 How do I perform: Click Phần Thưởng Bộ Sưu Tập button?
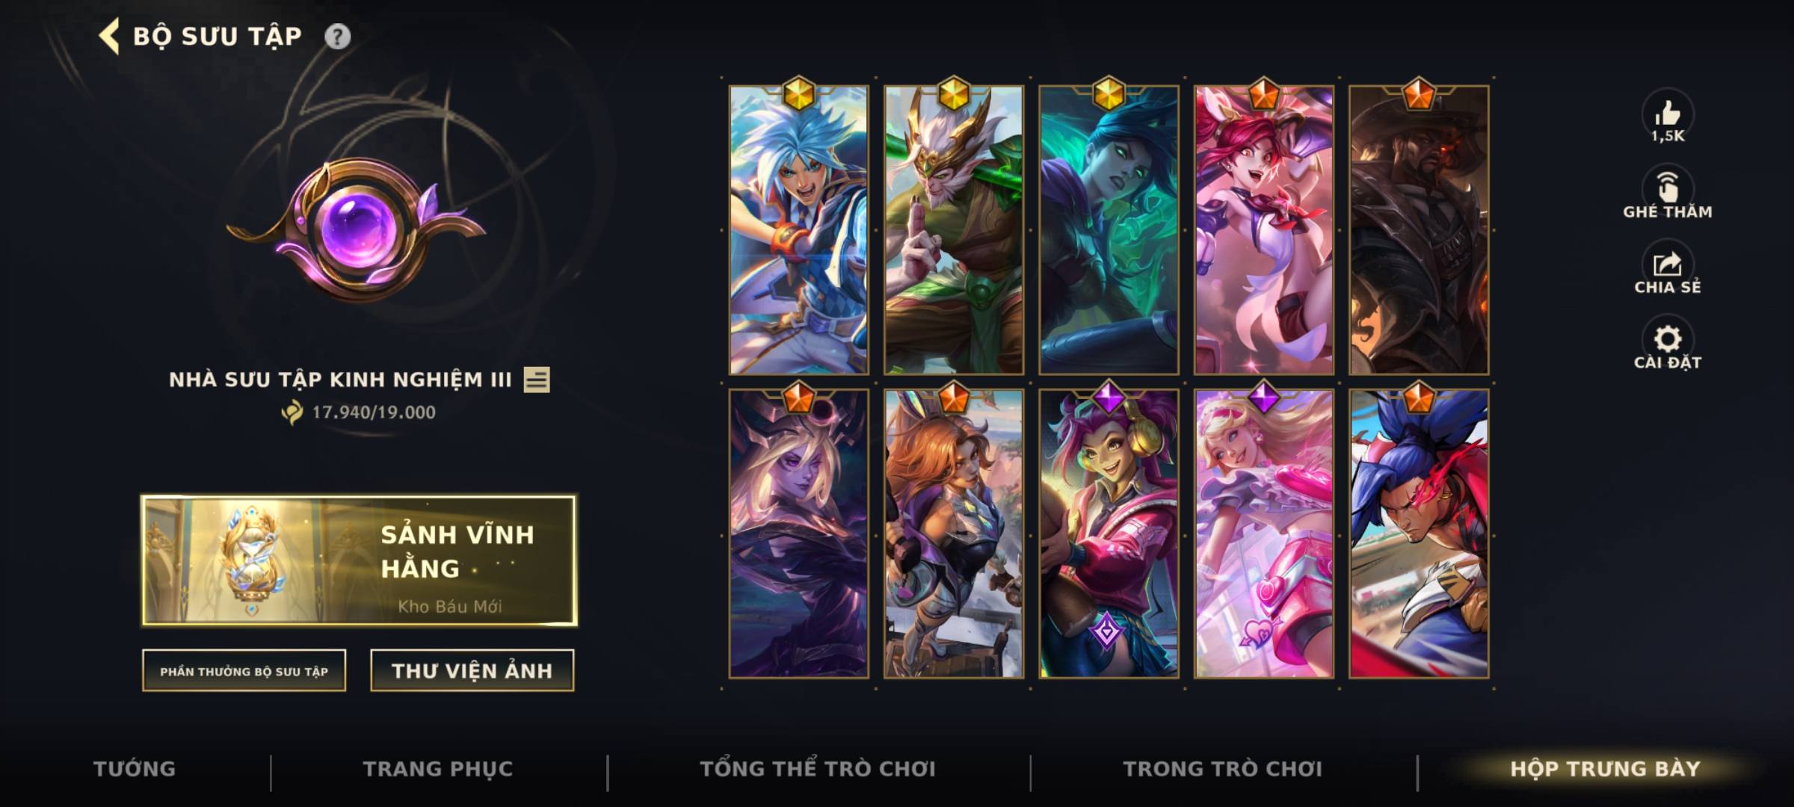tap(244, 671)
